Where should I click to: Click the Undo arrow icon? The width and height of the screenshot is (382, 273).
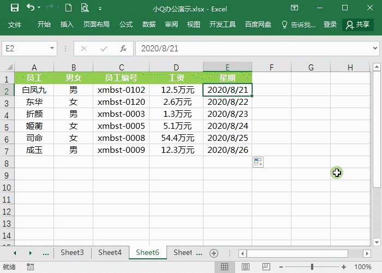click(30, 8)
